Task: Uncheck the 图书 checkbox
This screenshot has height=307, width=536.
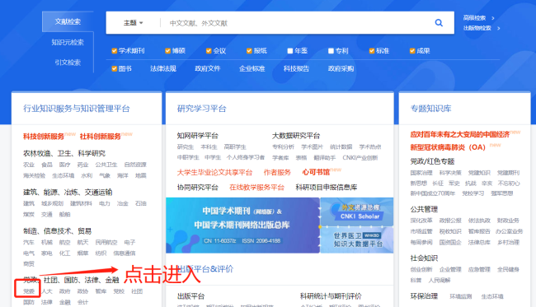Action: point(114,68)
